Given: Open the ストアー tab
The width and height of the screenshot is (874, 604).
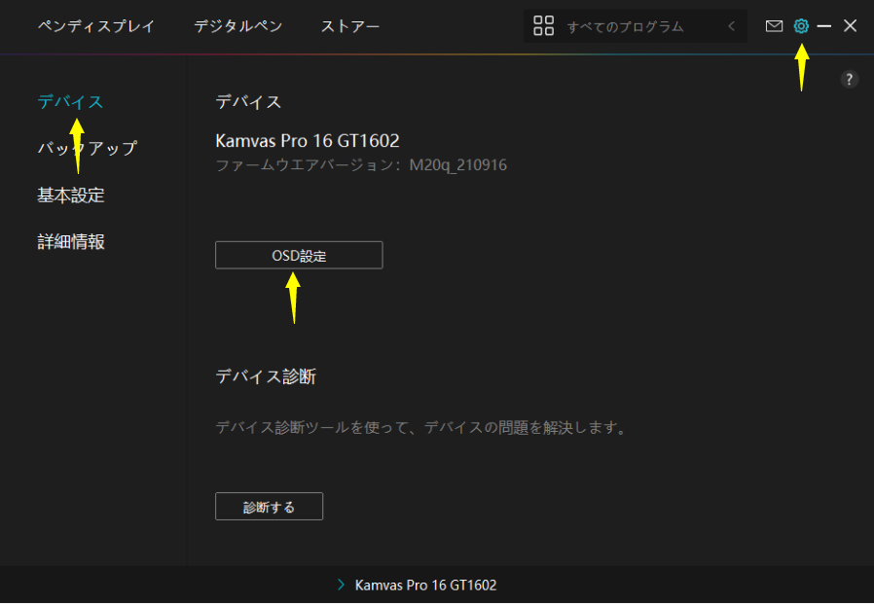Looking at the screenshot, I should pyautogui.click(x=350, y=26).
